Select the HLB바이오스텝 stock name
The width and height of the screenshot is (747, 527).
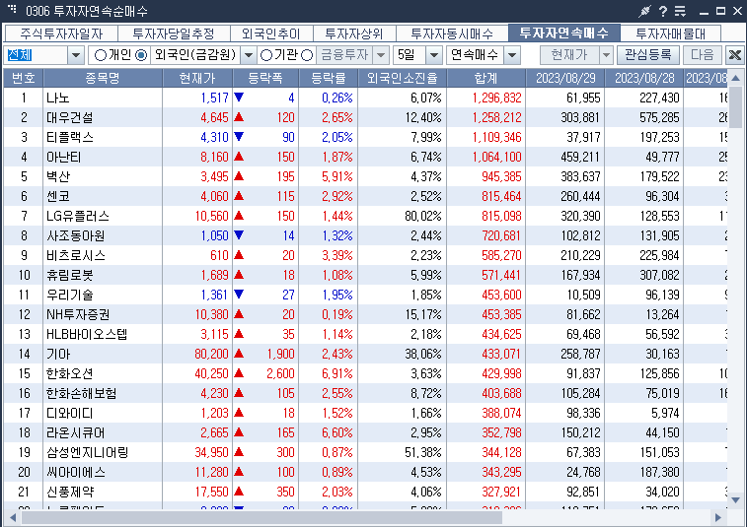(x=87, y=334)
